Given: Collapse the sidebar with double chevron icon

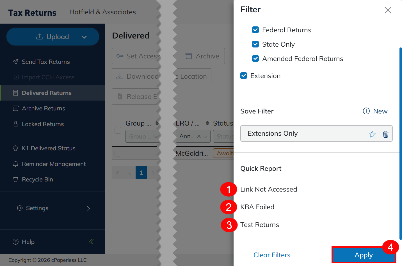Looking at the screenshot, I should click(91, 242).
